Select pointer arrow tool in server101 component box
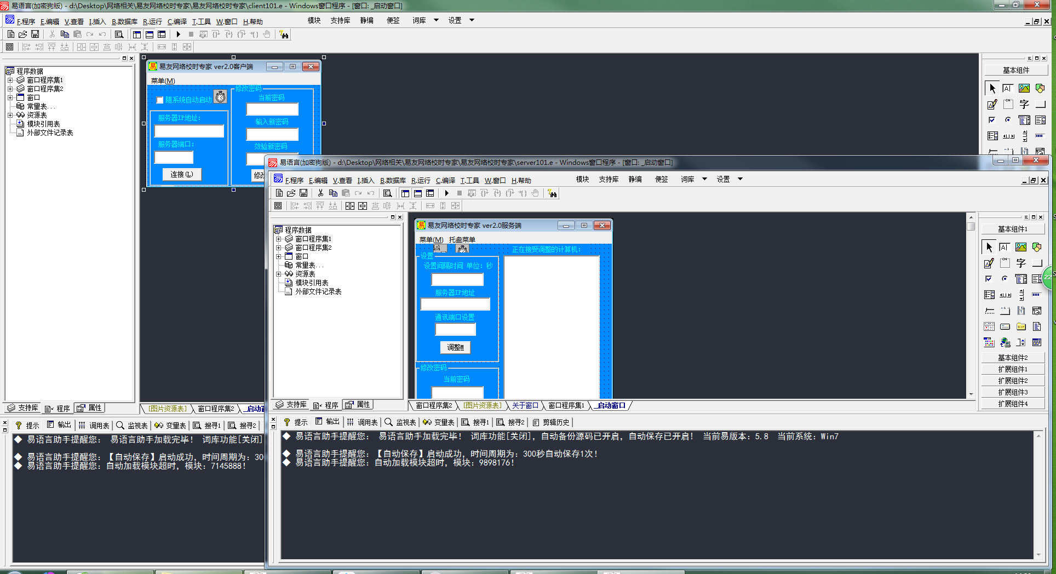 pos(989,247)
